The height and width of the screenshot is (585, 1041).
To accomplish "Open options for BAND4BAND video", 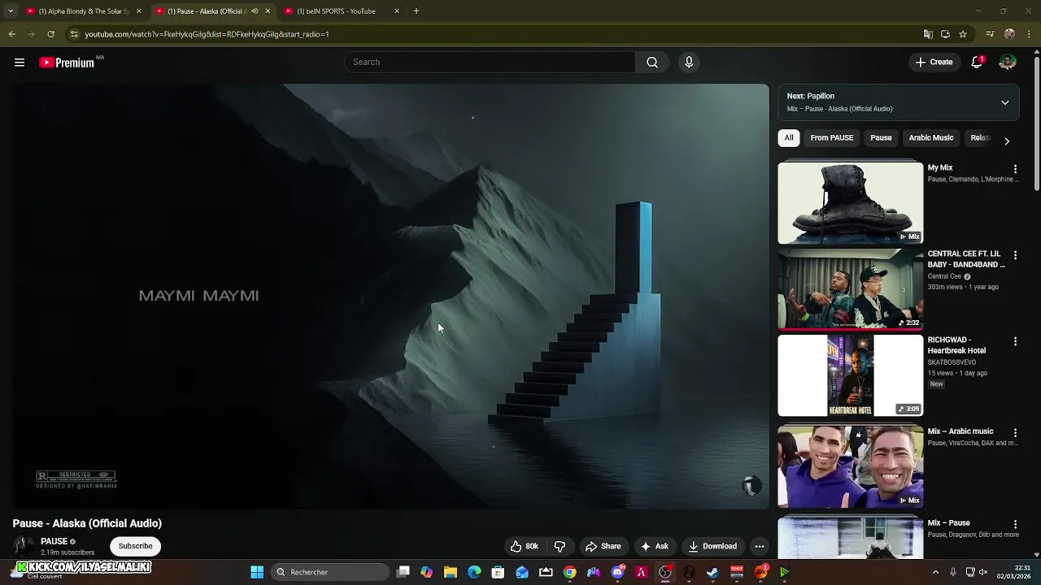I will click(1015, 255).
